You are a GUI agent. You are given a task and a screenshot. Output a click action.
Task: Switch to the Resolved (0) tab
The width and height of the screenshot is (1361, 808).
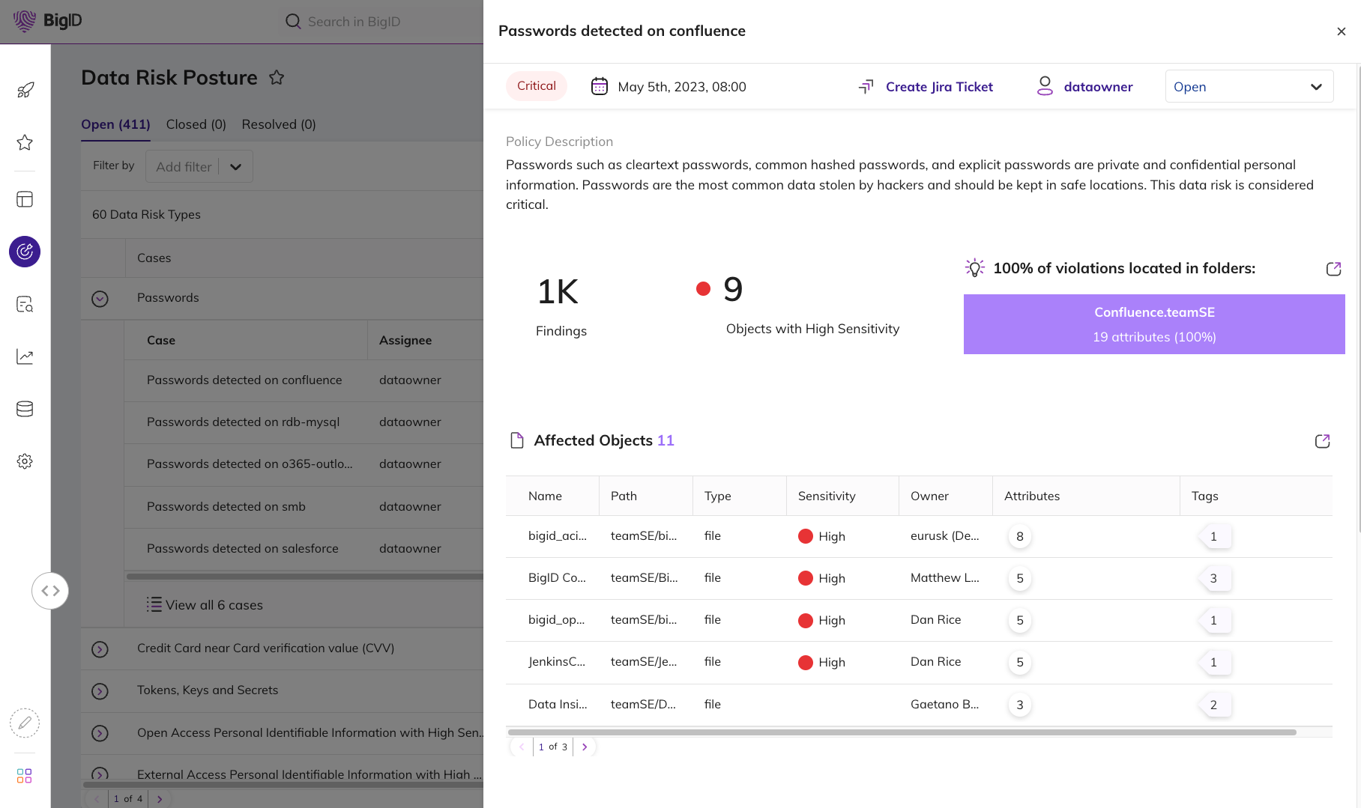click(279, 124)
